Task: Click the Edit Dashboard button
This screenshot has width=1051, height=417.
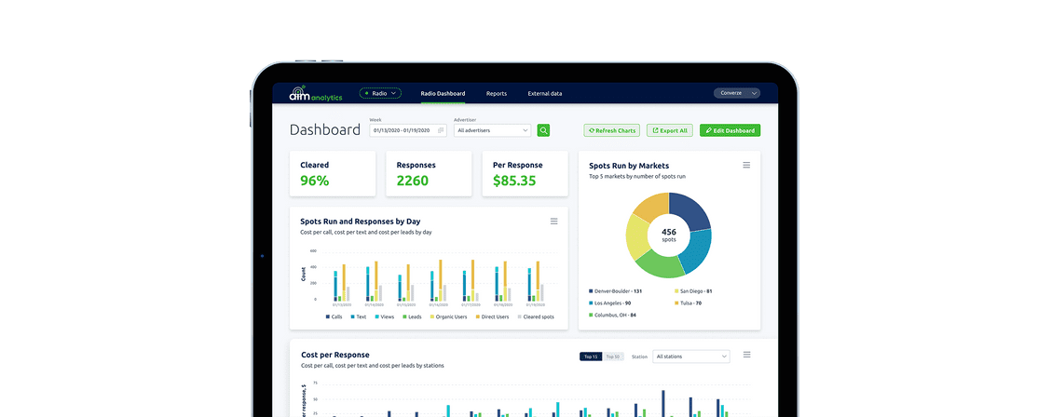Action: click(x=730, y=130)
